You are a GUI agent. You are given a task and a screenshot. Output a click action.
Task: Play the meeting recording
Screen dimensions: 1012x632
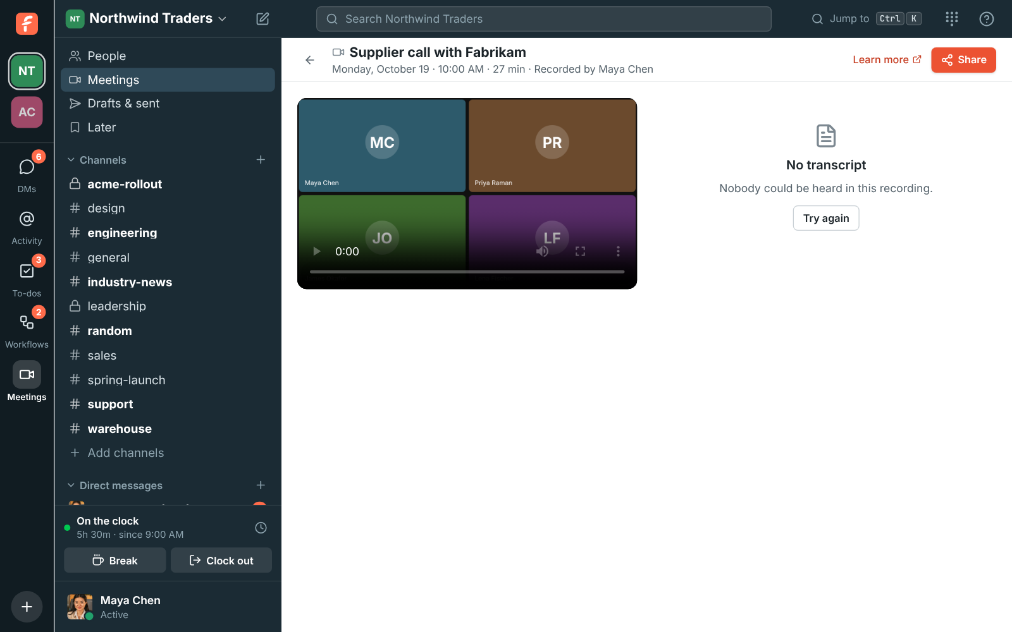[317, 252]
